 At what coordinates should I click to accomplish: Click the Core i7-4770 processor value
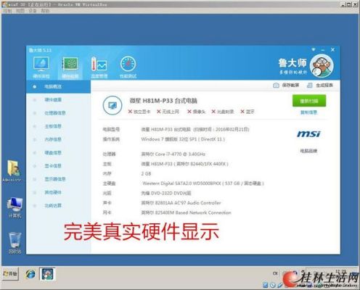coord(173,154)
